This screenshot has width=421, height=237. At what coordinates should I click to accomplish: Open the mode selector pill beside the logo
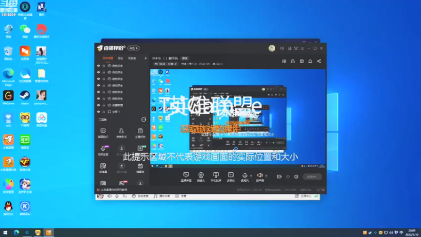click(x=134, y=48)
